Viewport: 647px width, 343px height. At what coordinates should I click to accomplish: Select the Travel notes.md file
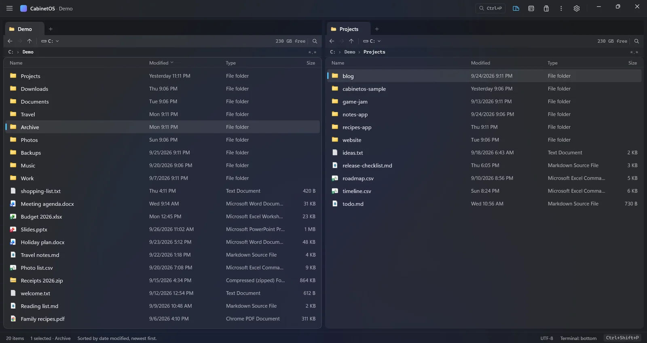coord(163,255)
